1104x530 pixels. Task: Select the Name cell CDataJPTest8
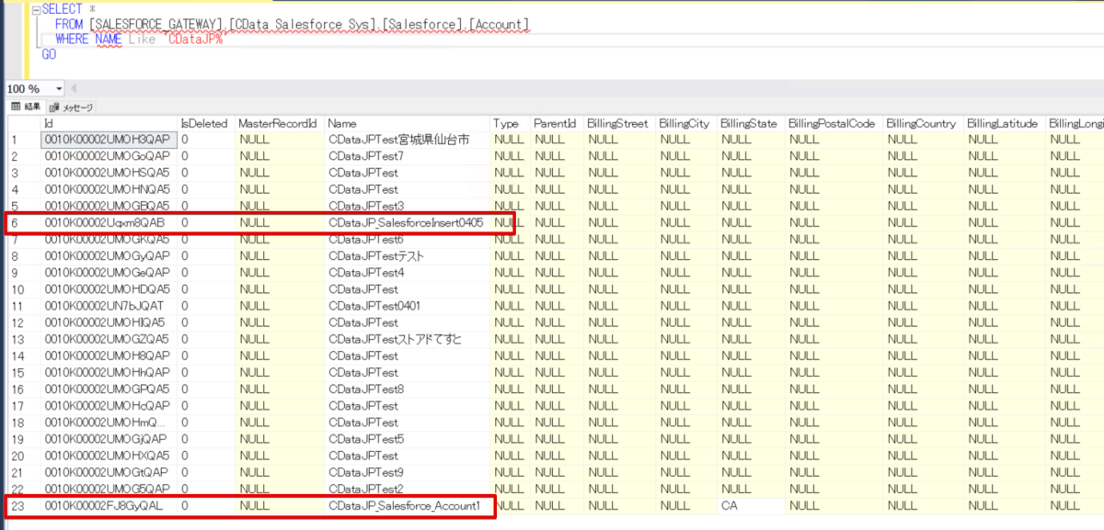pos(407,389)
